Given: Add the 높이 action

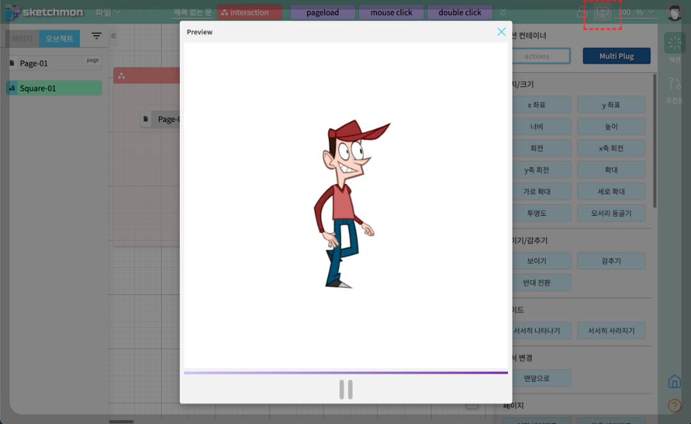Looking at the screenshot, I should [611, 126].
